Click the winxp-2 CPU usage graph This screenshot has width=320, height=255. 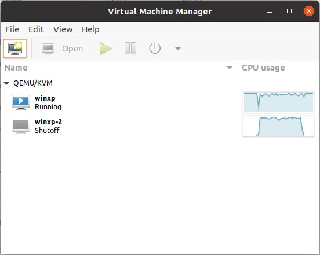pos(278,126)
